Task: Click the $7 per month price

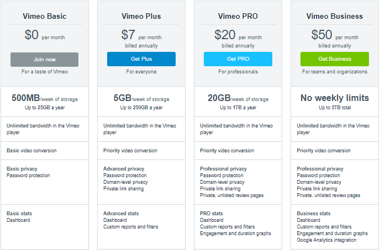Action: click(141, 35)
